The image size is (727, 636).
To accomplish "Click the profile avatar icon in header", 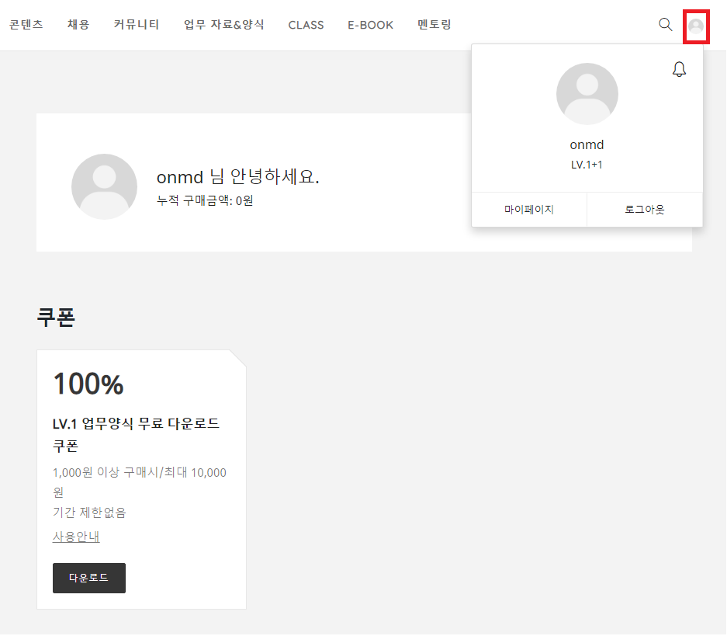I will click(x=696, y=26).
